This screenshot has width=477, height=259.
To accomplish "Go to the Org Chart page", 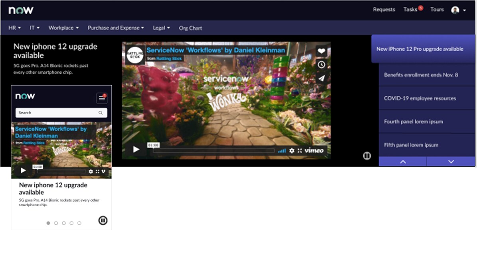I will pos(190,28).
